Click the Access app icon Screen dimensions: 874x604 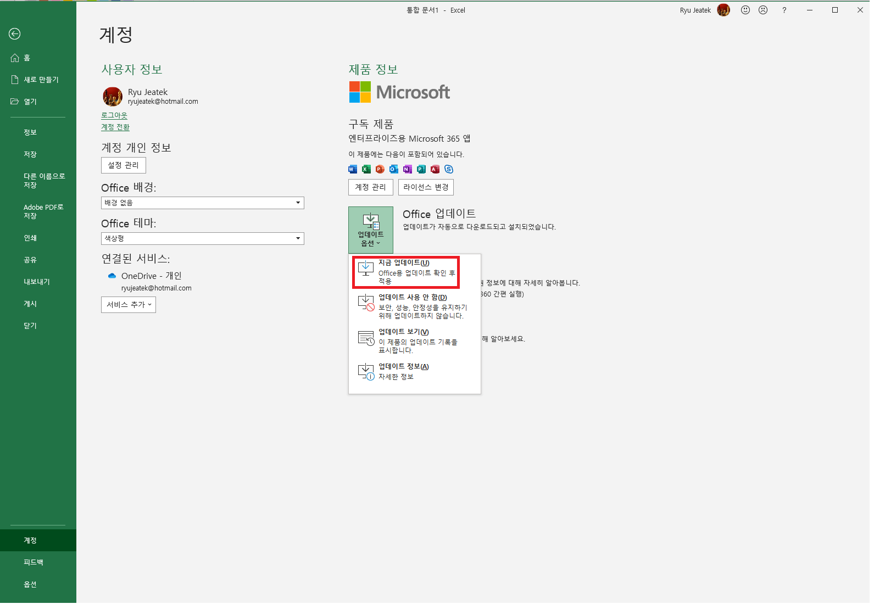(435, 169)
